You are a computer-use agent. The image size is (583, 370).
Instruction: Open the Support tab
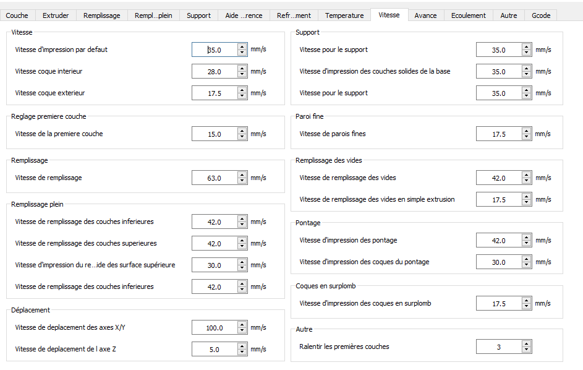[x=198, y=15]
